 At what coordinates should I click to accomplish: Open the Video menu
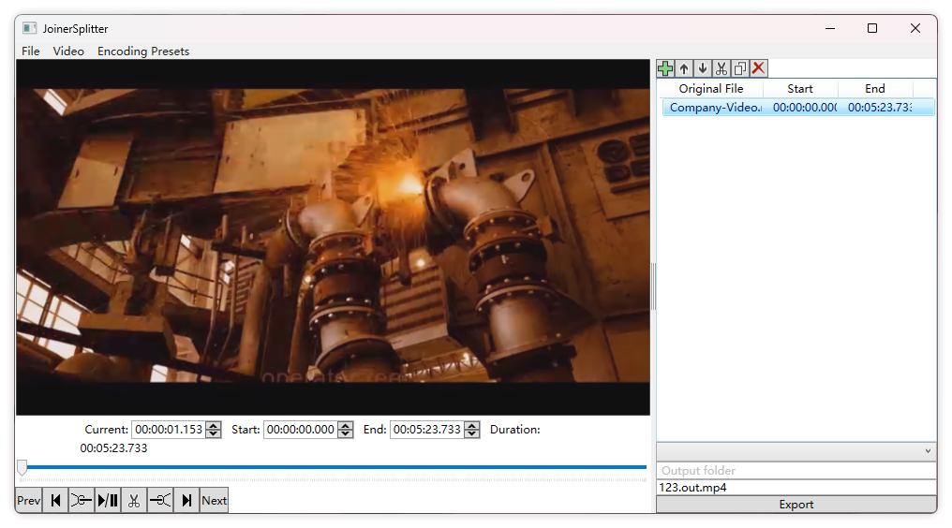coord(68,51)
